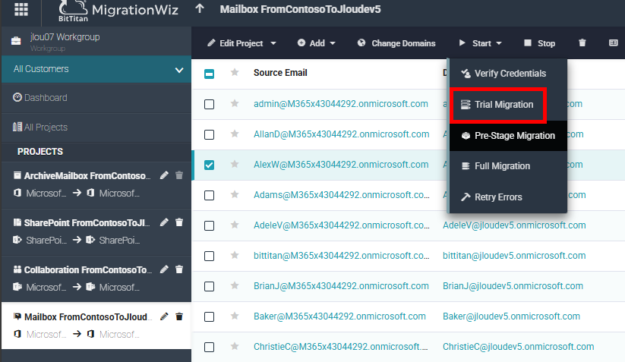
Task: Go up using the arrow beside project title
Action: coord(200,8)
